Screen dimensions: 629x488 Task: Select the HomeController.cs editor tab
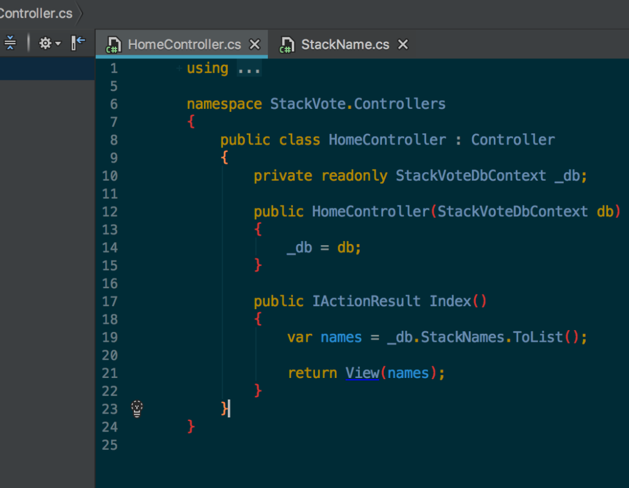pyautogui.click(x=184, y=45)
